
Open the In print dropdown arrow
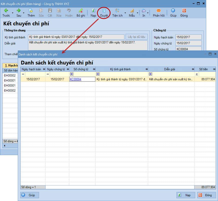148,13
